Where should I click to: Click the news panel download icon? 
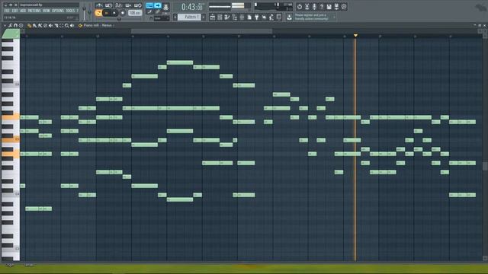pyautogui.click(x=290, y=18)
